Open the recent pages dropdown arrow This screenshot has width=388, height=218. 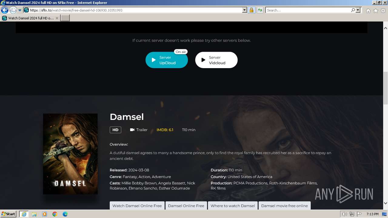tap(20, 10)
